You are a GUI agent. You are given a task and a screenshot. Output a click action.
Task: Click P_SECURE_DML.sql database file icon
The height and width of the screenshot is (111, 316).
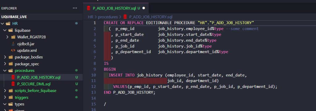pos(13,84)
